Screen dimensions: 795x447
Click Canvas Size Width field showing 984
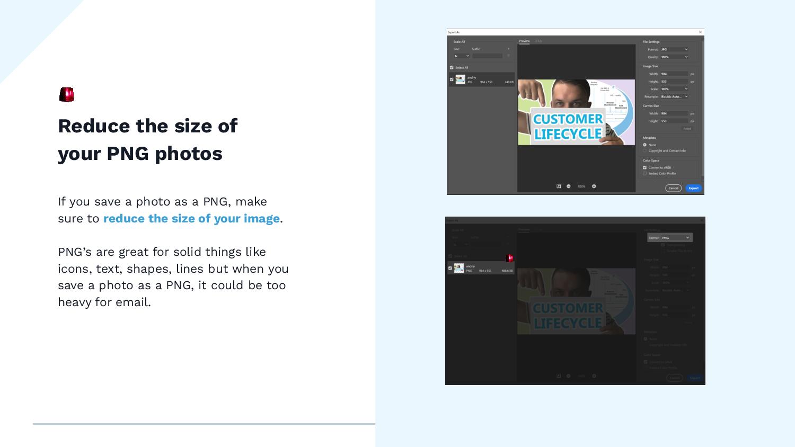point(674,113)
